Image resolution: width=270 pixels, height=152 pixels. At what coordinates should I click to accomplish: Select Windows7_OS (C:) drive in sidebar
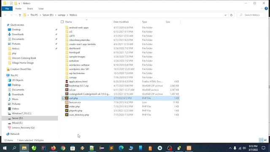(x=22, y=114)
